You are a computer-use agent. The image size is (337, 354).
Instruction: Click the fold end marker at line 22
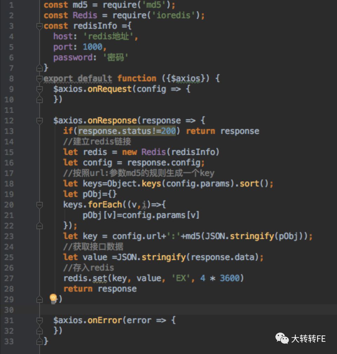click(x=40, y=226)
